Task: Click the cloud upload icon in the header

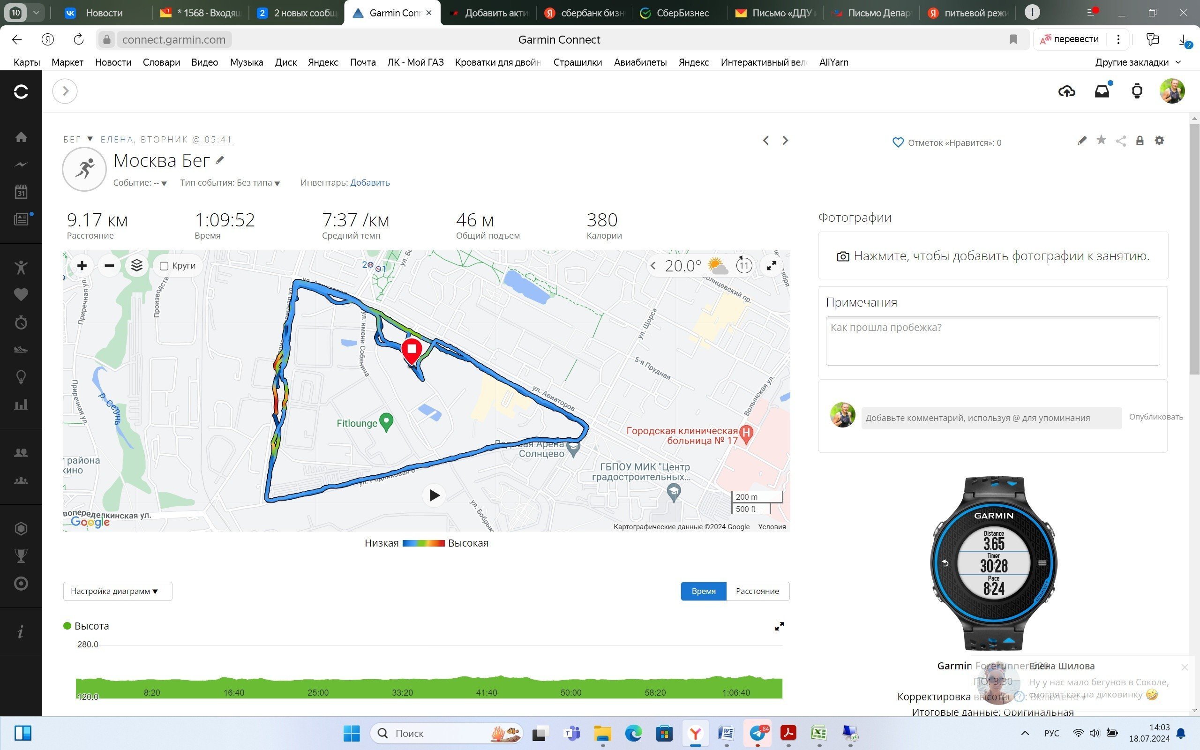Action: 1066,91
